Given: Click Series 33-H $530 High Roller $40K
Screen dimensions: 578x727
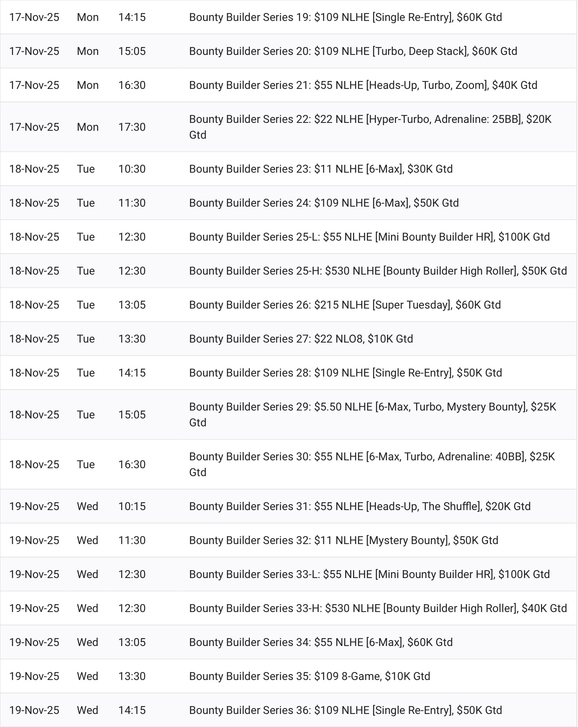Looking at the screenshot, I should [x=378, y=608].
